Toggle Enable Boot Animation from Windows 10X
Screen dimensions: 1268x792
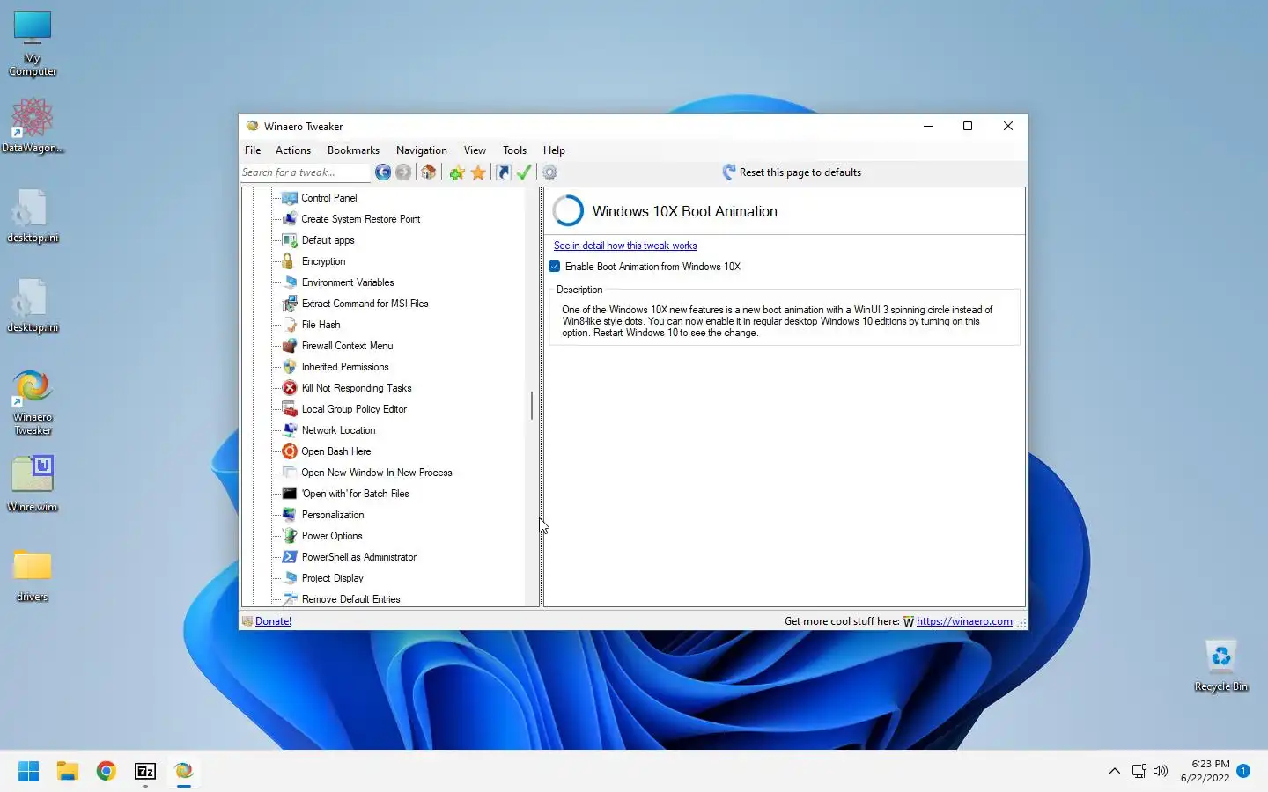tap(555, 267)
